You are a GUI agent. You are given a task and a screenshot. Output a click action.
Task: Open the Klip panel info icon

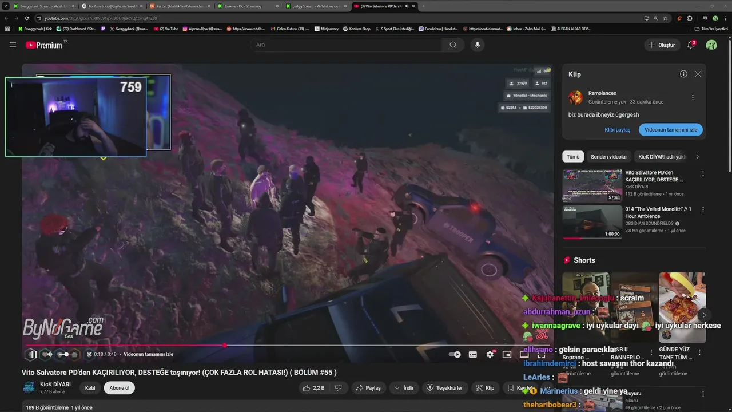683,74
